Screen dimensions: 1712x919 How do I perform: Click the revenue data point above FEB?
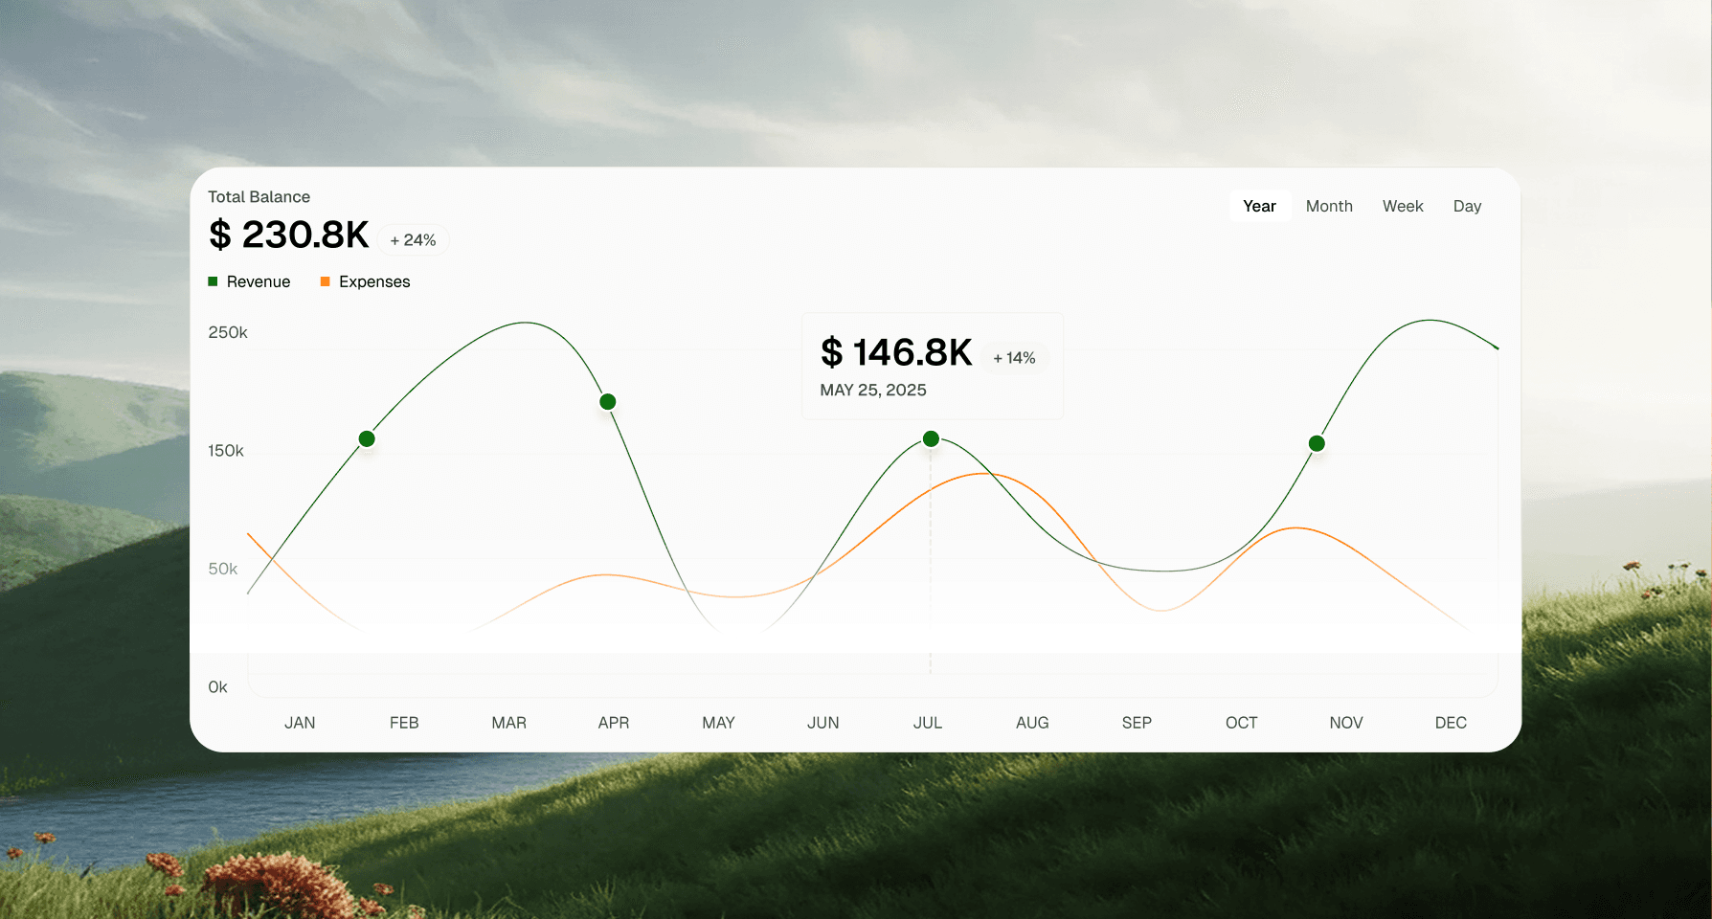(367, 439)
